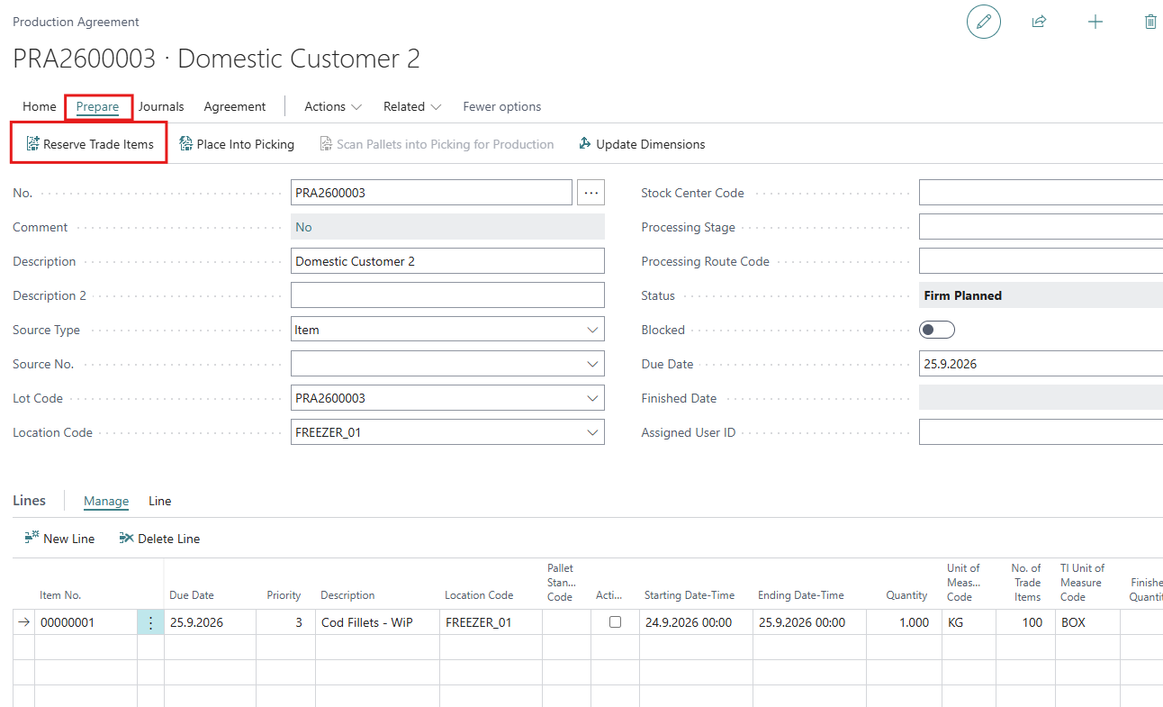Click the Assigned User ID field
The height and width of the screenshot is (707, 1163).
click(x=1041, y=432)
